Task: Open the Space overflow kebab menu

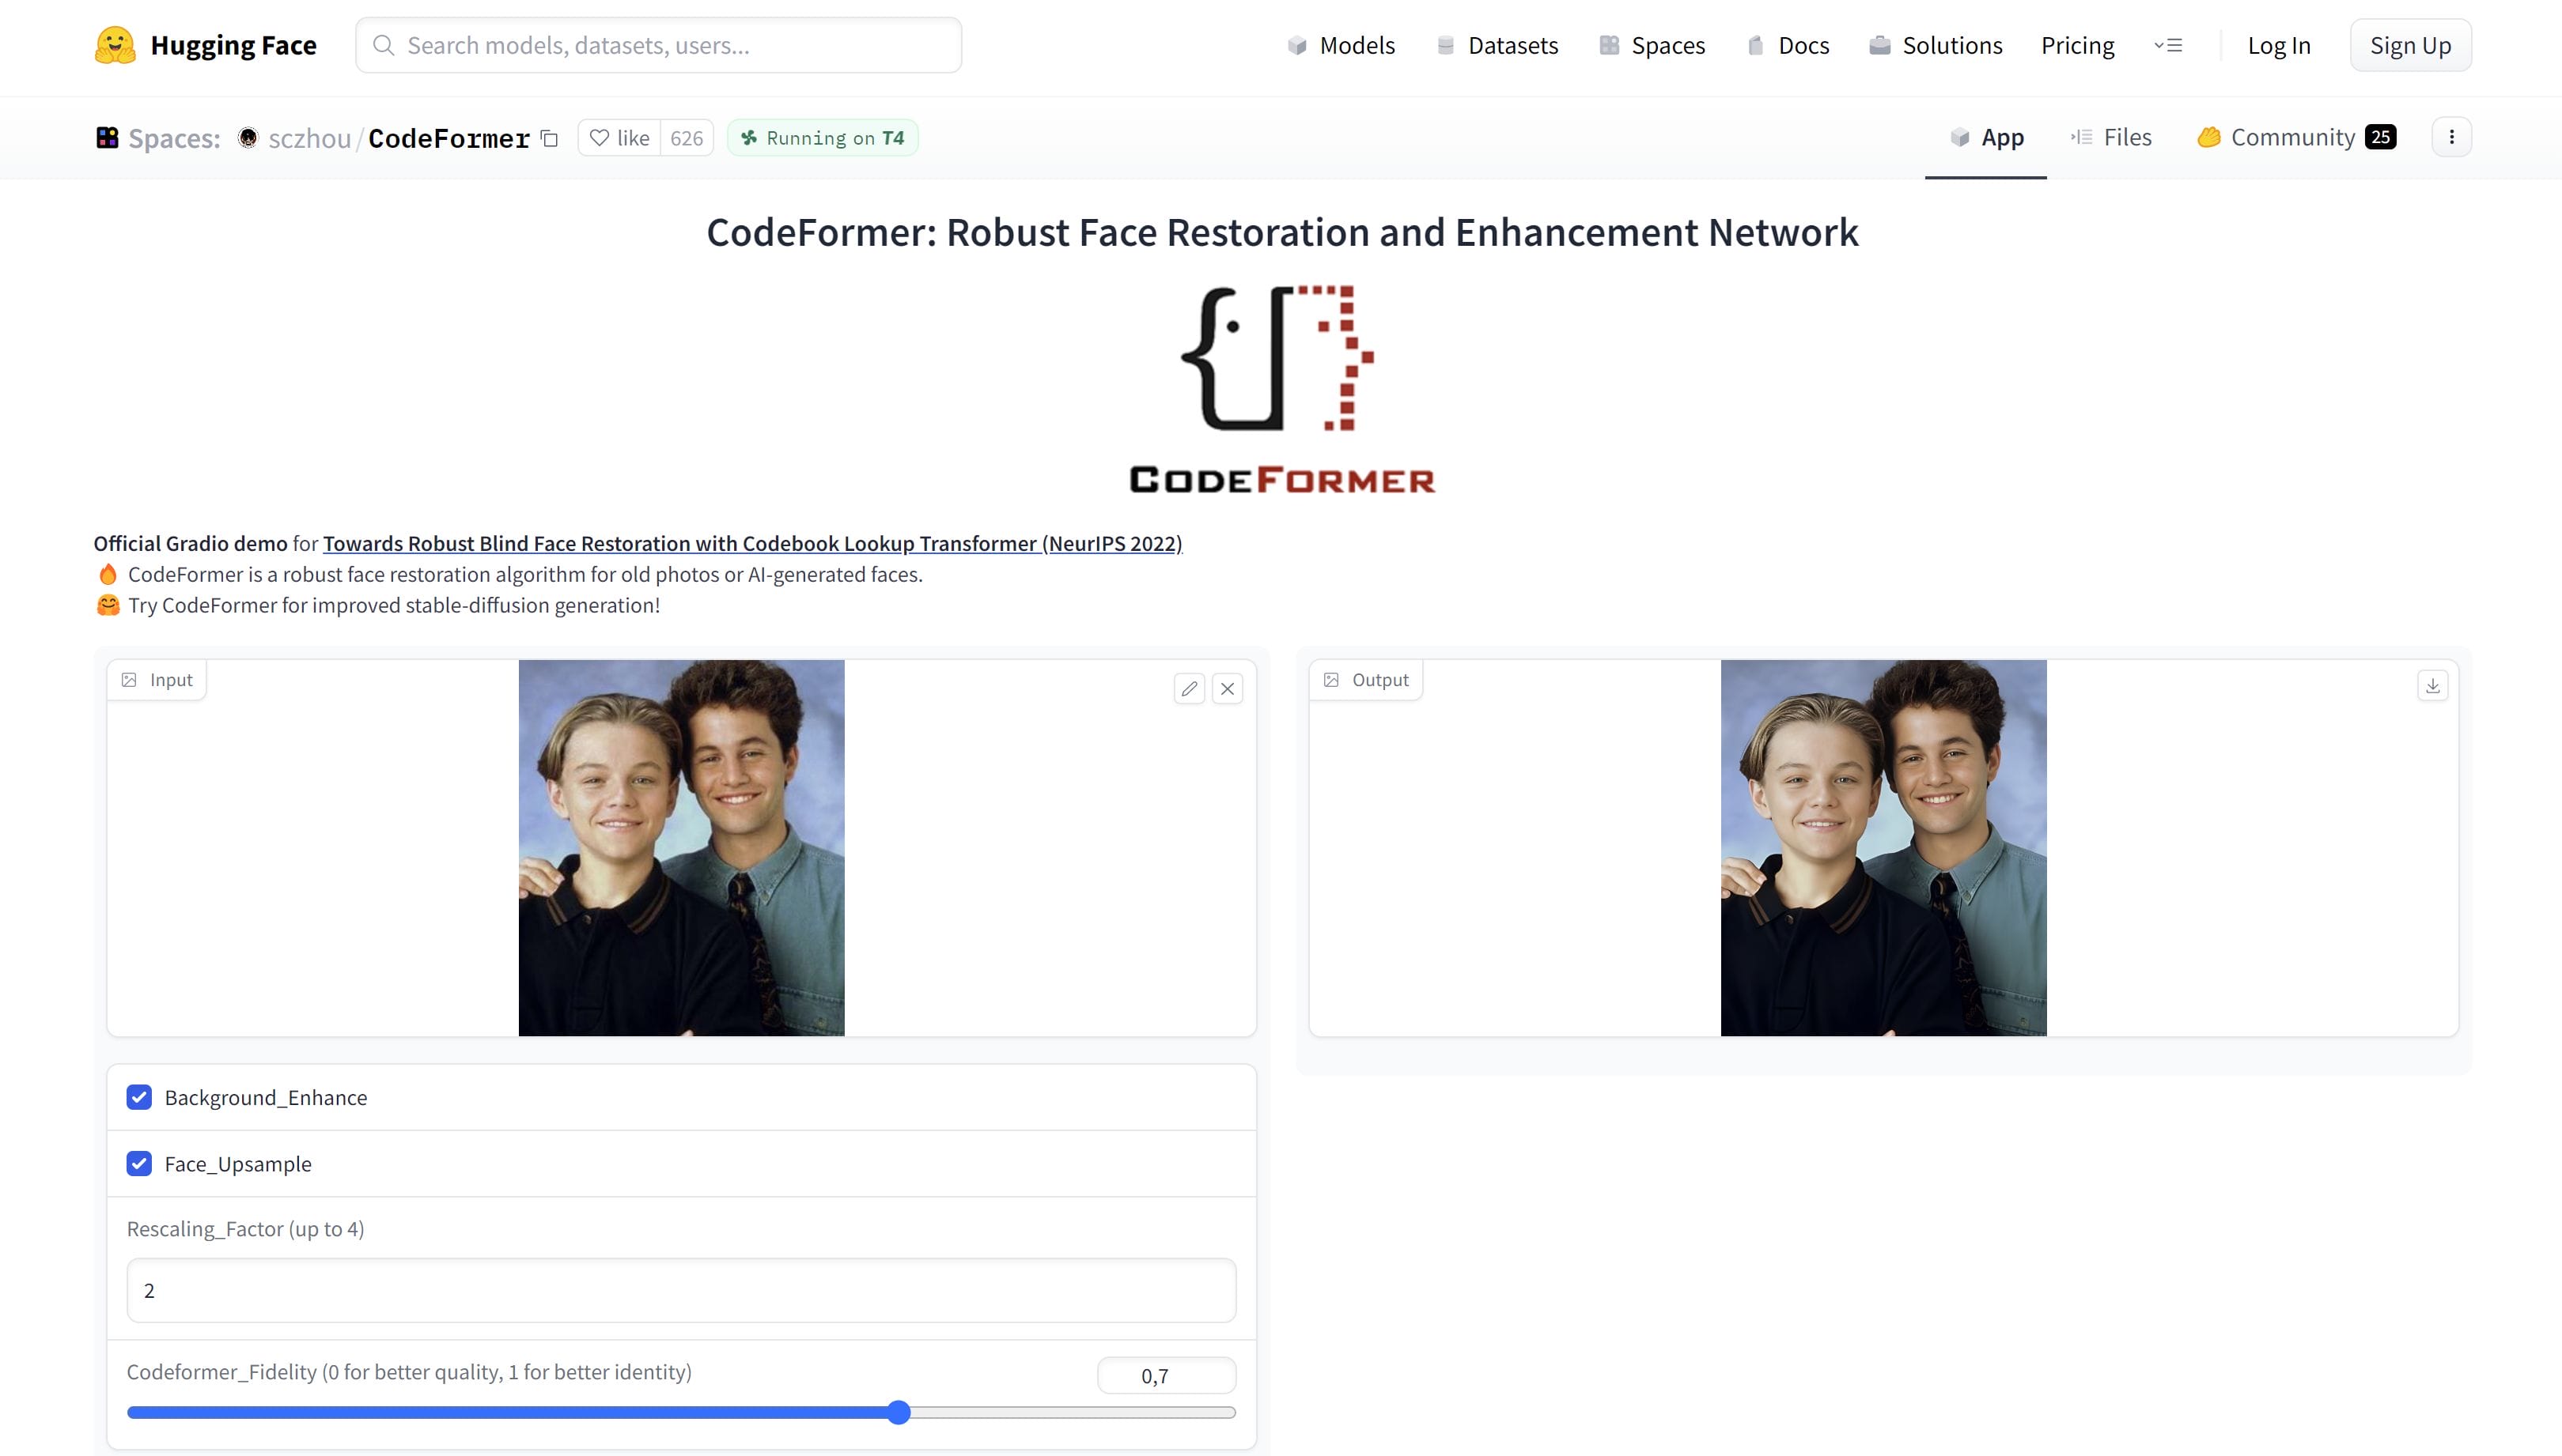Action: [2451, 137]
